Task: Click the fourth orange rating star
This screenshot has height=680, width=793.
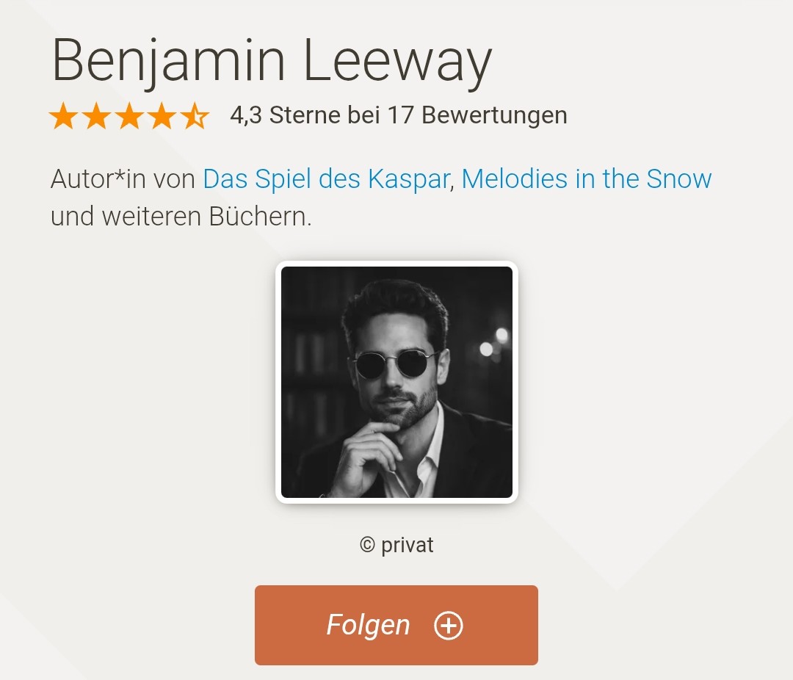Action: (x=162, y=116)
